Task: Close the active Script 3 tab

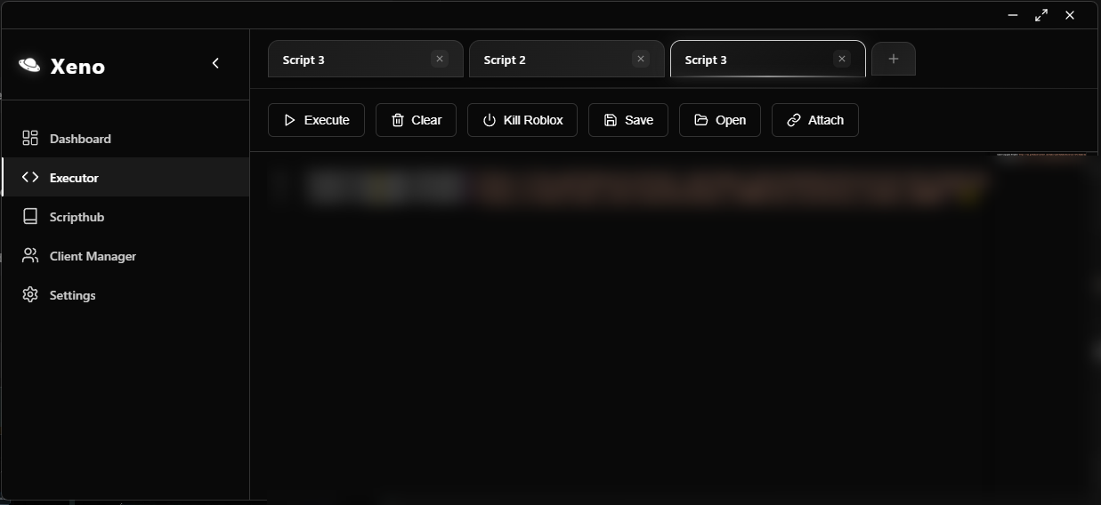Action: pyautogui.click(x=842, y=59)
